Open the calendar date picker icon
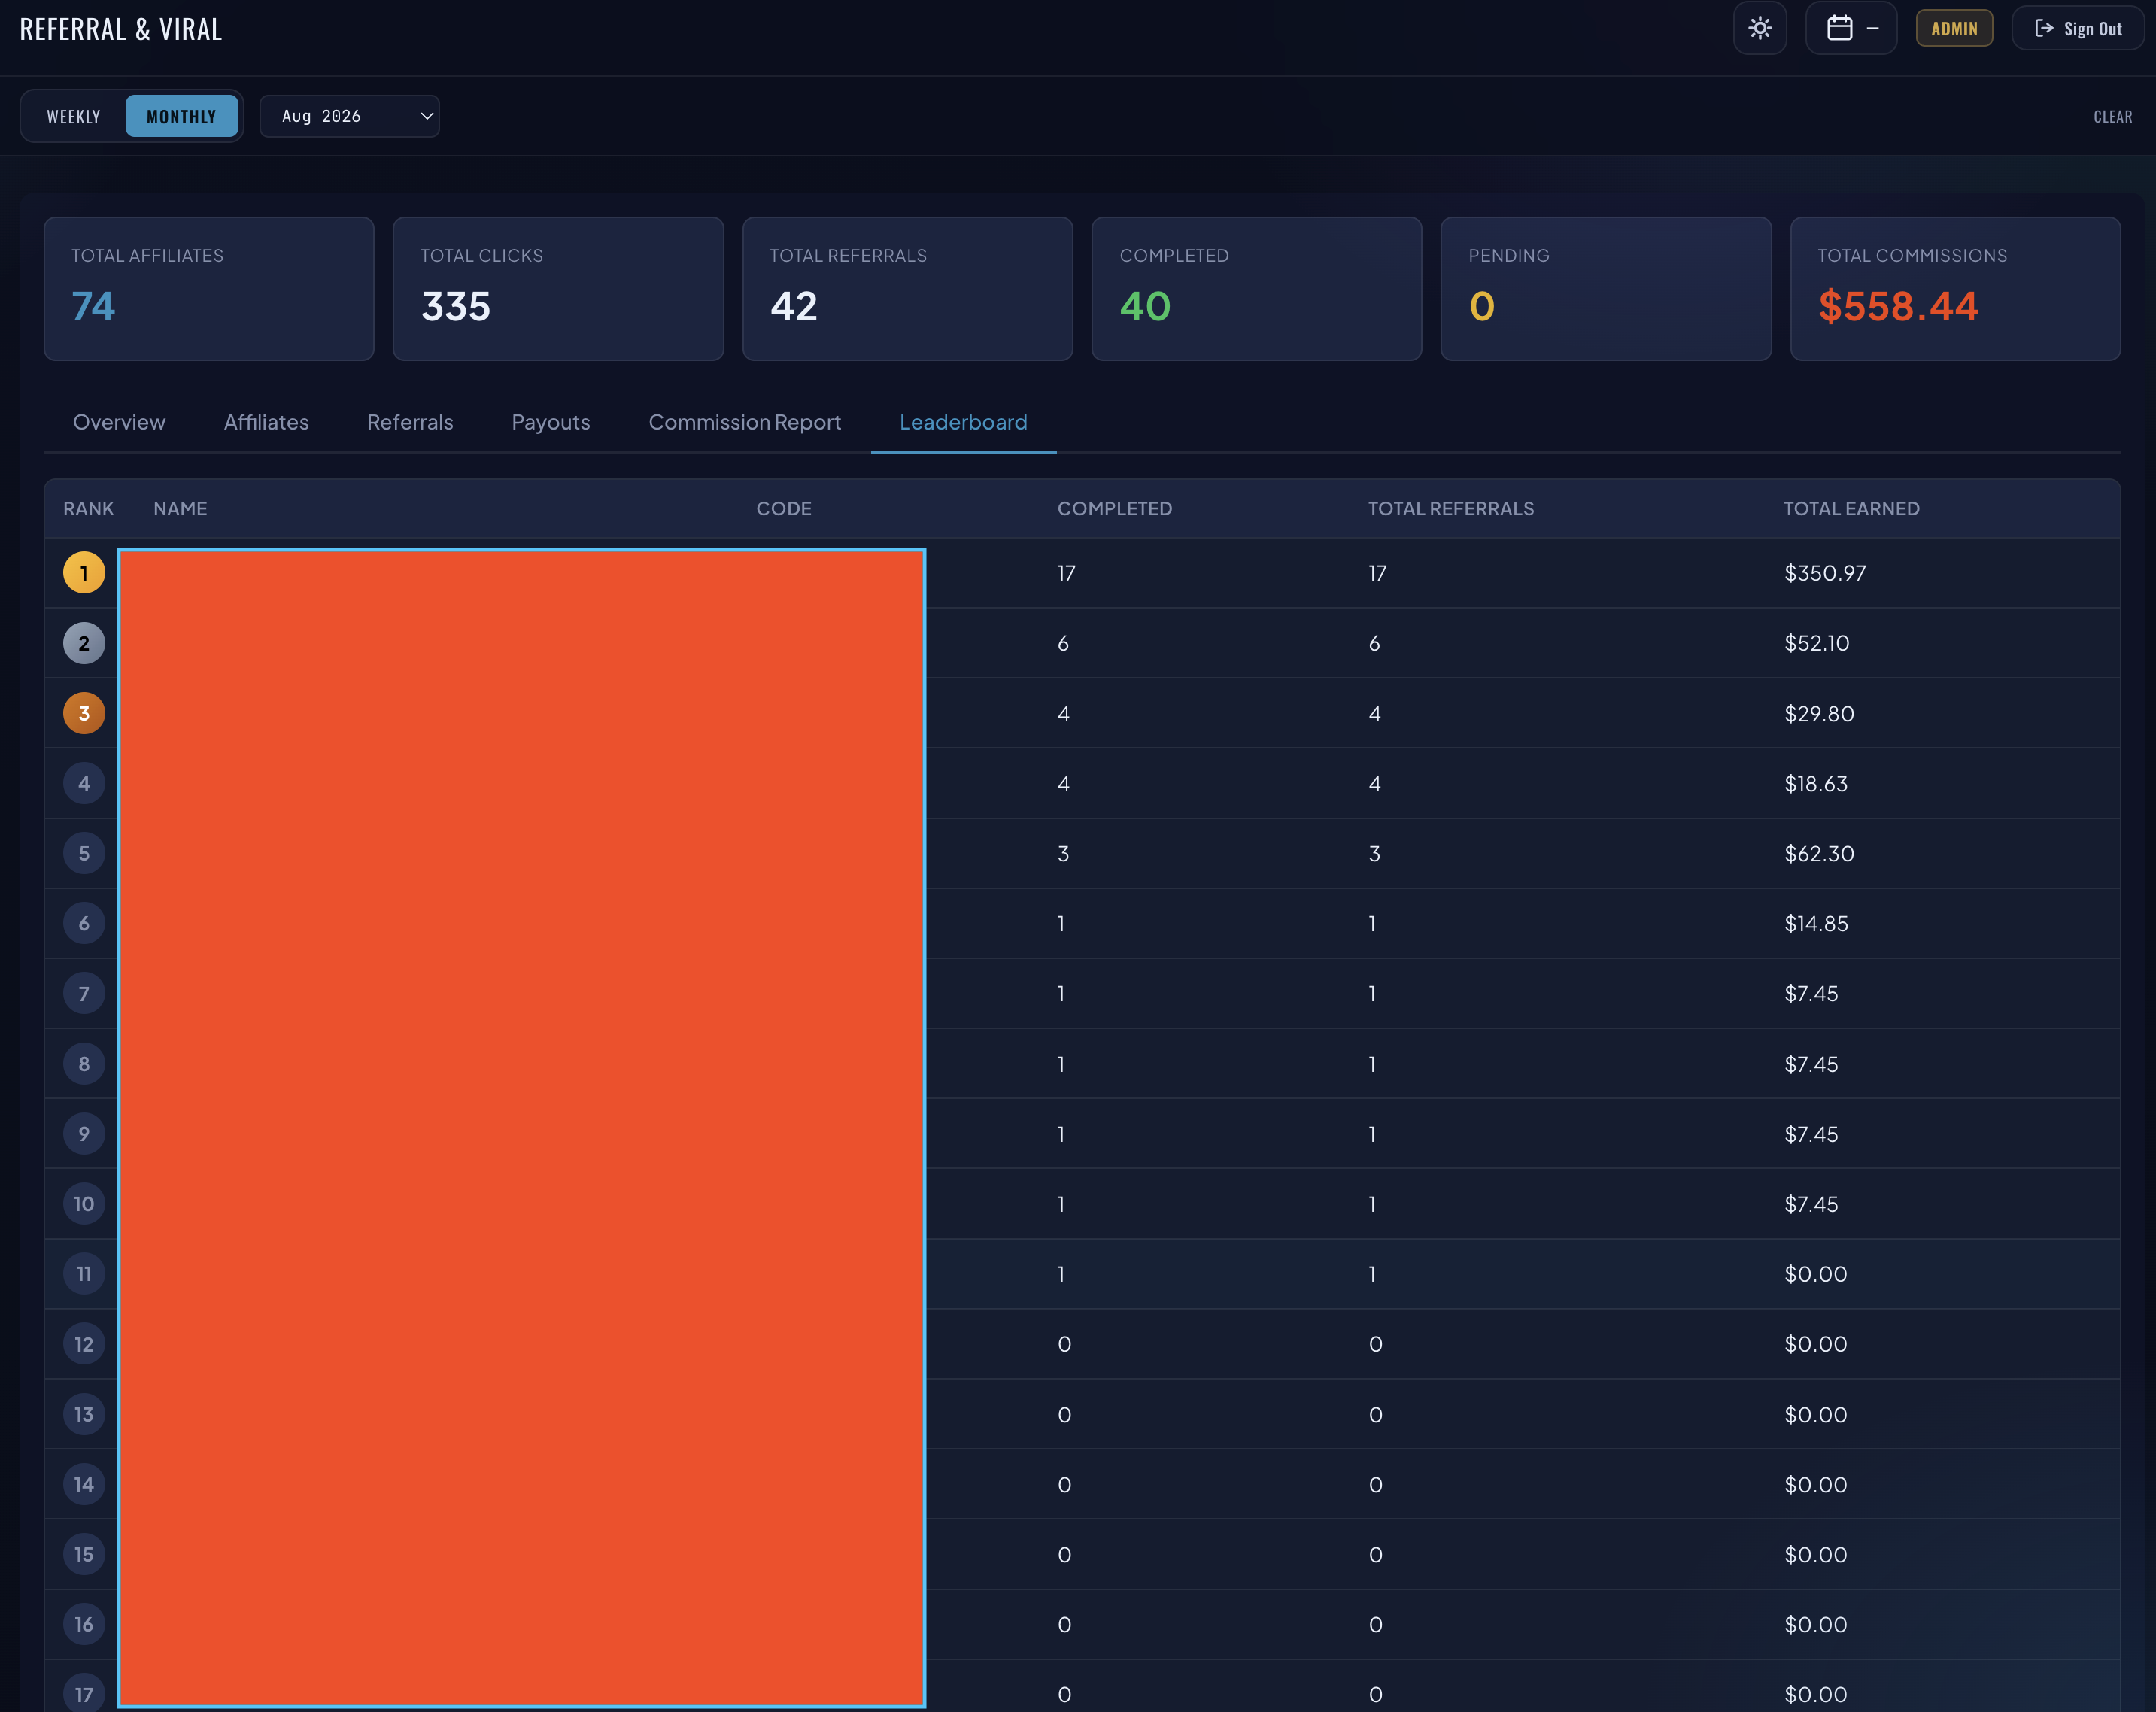Viewport: 2156px width, 1712px height. 1840,28
